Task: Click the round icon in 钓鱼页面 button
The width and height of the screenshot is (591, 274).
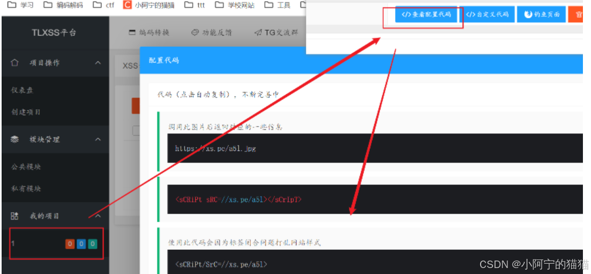Action: [528, 15]
